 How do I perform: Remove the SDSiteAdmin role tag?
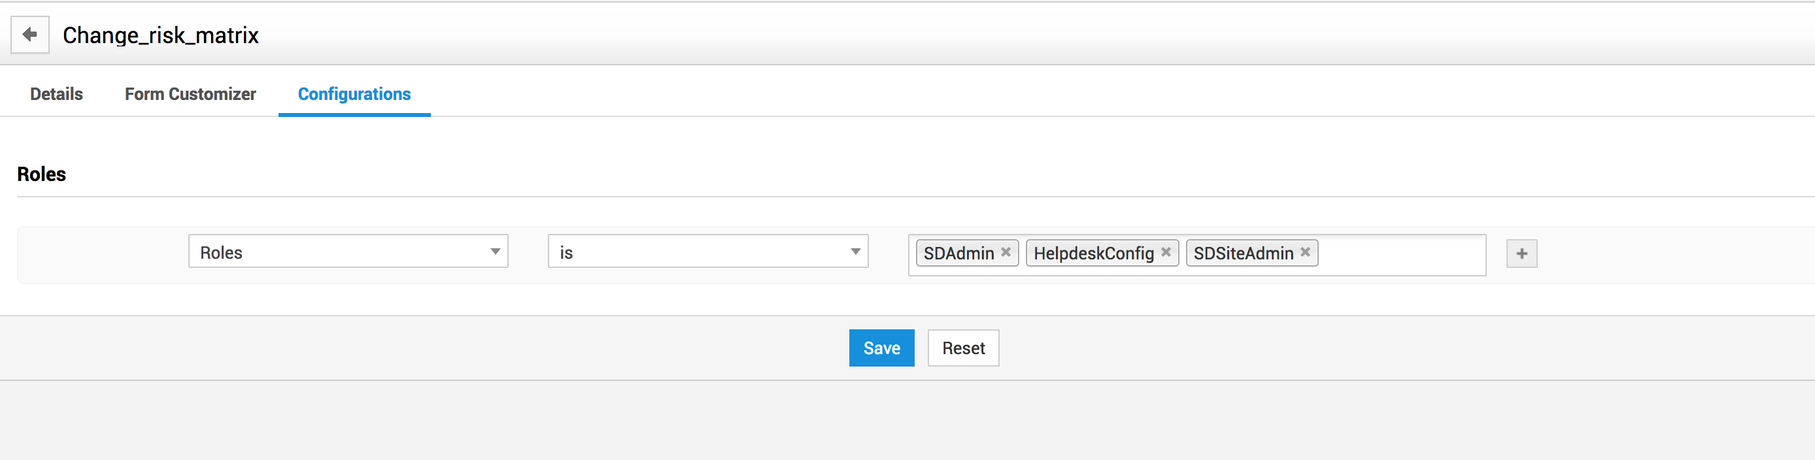pyautogui.click(x=1305, y=252)
